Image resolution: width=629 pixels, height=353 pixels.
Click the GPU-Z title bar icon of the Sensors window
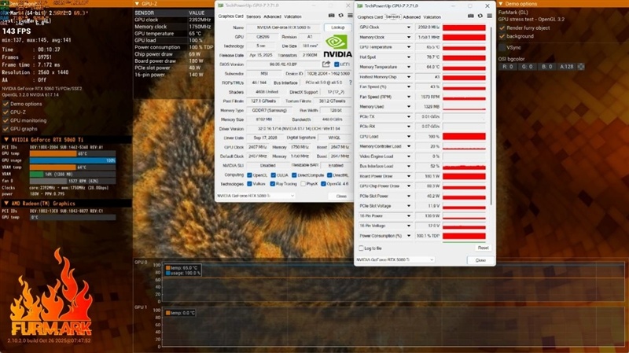click(x=360, y=6)
